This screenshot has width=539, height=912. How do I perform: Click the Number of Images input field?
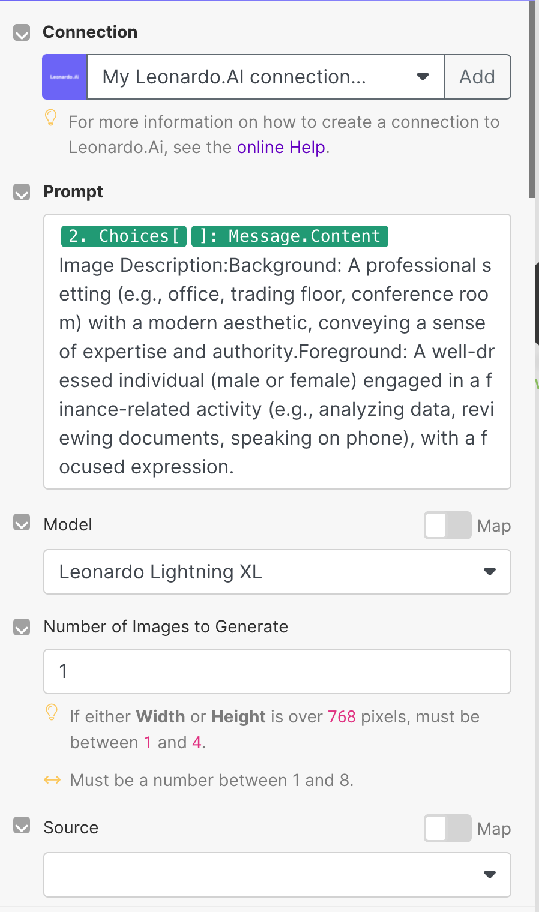pos(277,671)
